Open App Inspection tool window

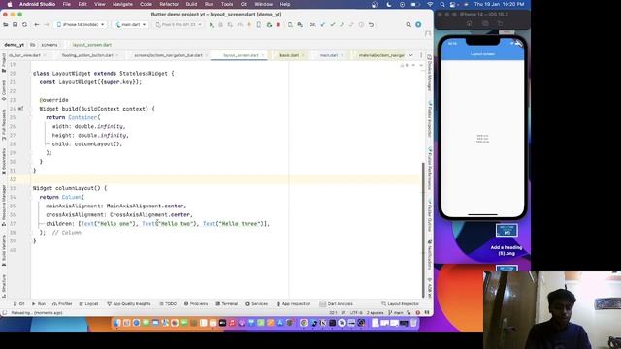(293, 303)
